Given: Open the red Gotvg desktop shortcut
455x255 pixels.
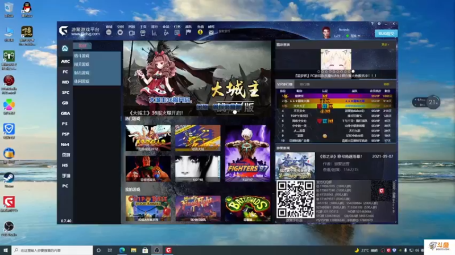Looking at the screenshot, I should pyautogui.click(x=9, y=204).
